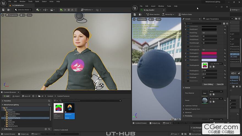Image resolution: width=242 pixels, height=136 pixels.
Task: Save material in Material Editor toolbar
Action: click(x=135, y=14)
